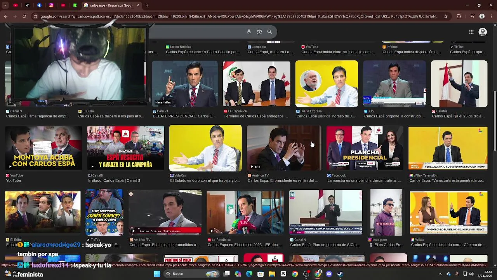Open the ATV Carlos Espá propone image
497x280 pixels.
click(394, 84)
